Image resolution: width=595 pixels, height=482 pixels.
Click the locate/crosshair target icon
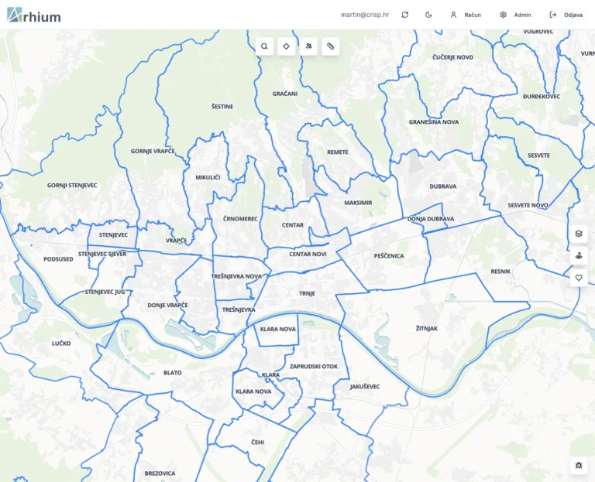[x=287, y=46]
